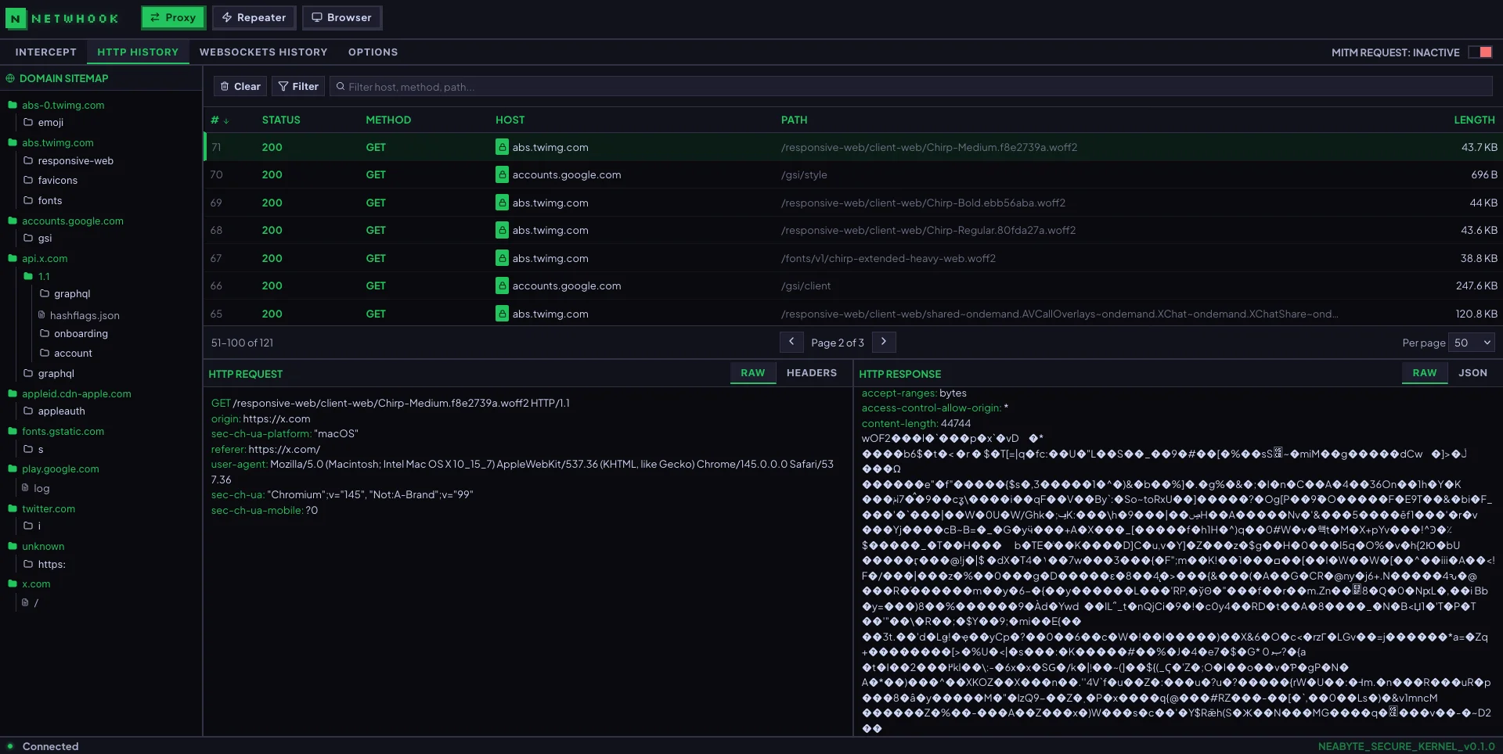This screenshot has width=1503, height=754.
Task: Click the lock icon on request 69
Action: [x=502, y=203]
